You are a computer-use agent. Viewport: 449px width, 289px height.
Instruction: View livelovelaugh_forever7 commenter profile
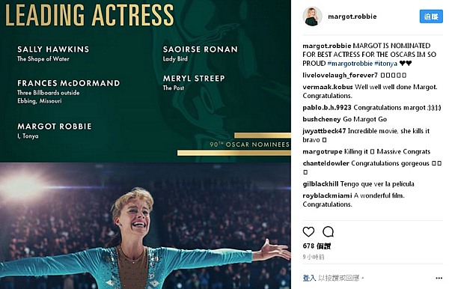coord(340,76)
